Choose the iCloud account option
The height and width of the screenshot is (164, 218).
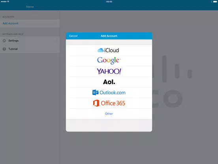coord(109,50)
